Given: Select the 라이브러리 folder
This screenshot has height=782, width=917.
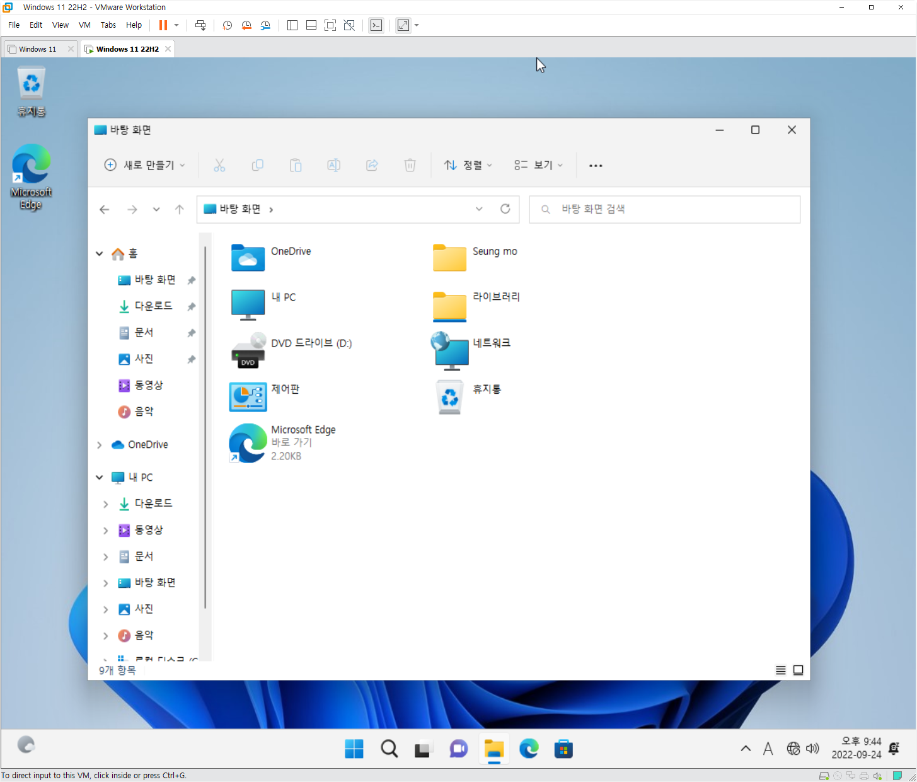Looking at the screenshot, I should click(x=476, y=306).
